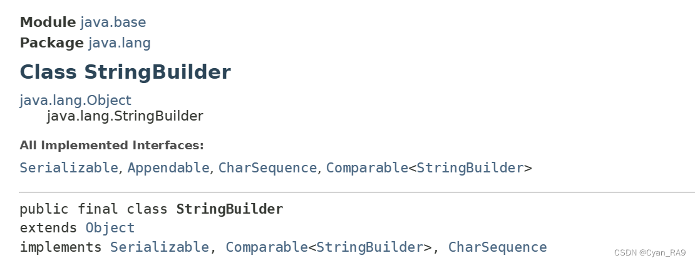Open Serializable under All Implemented Interfaces

coord(69,168)
